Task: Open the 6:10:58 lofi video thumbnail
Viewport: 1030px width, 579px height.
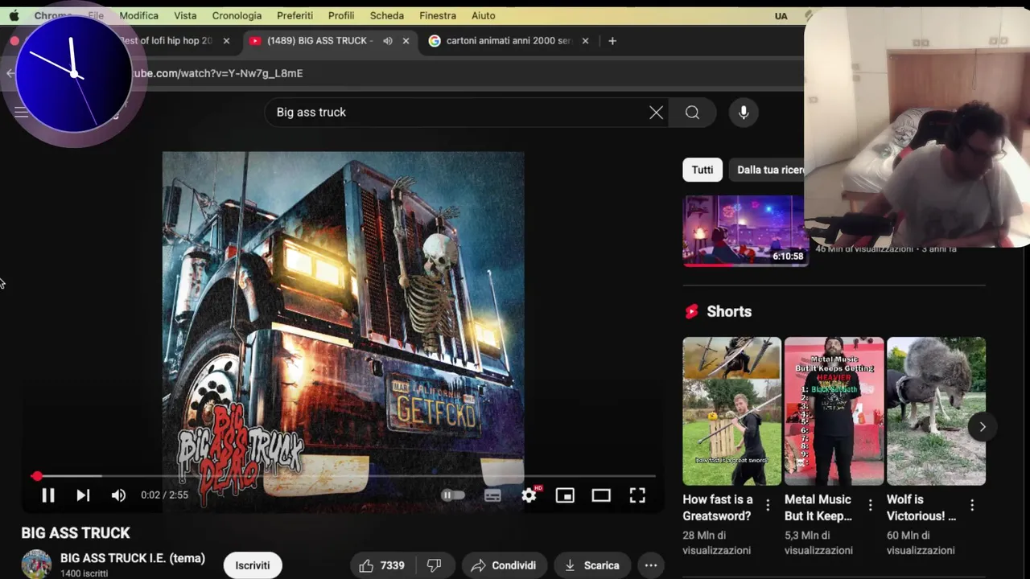Action: pos(744,231)
